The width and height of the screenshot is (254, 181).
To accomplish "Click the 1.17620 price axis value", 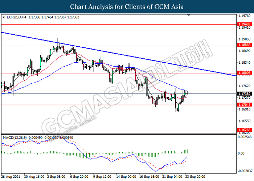I will [x=244, y=86].
